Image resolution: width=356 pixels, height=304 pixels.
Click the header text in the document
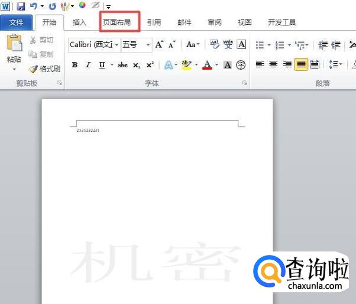click(88, 130)
